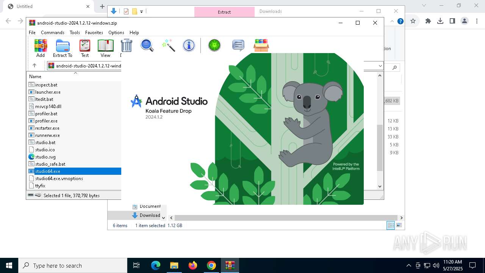Open Chrome tab search chevron
Screen dimensions: 485x273
[x=424, y=5]
